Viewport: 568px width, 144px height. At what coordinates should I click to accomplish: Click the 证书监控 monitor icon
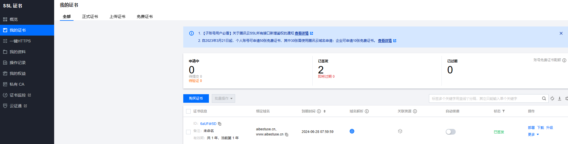point(5,95)
